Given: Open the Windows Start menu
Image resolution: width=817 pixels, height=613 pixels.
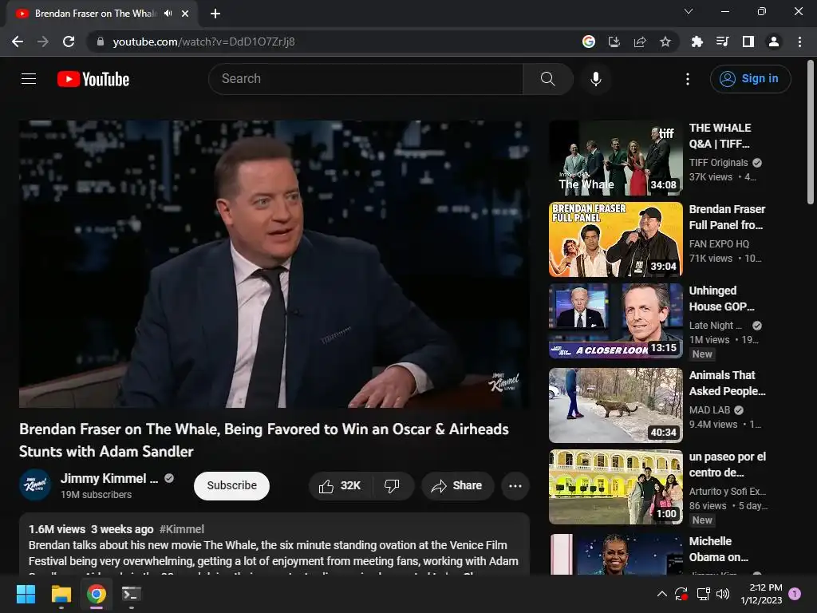Looking at the screenshot, I should pos(26,594).
